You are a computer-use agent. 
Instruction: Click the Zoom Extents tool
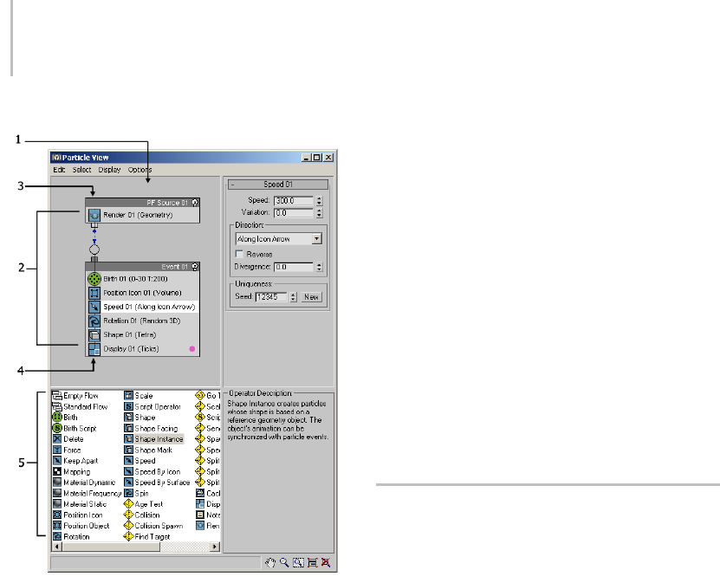[x=312, y=562]
